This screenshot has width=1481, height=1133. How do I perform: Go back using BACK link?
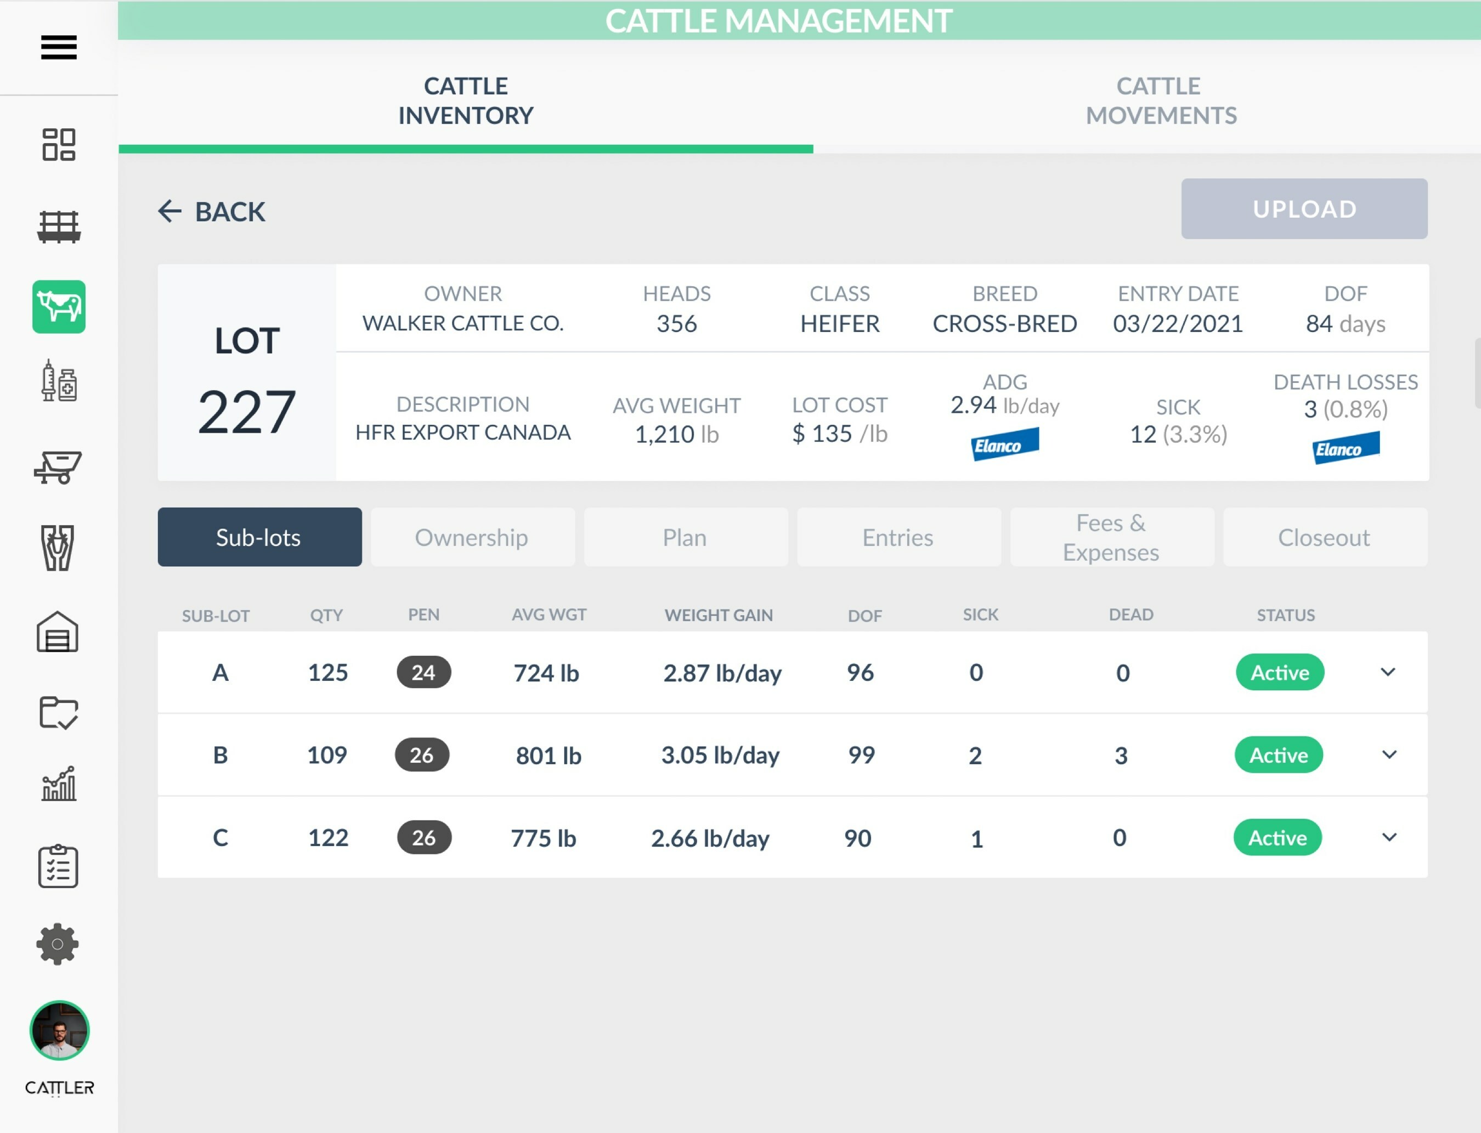click(x=212, y=212)
